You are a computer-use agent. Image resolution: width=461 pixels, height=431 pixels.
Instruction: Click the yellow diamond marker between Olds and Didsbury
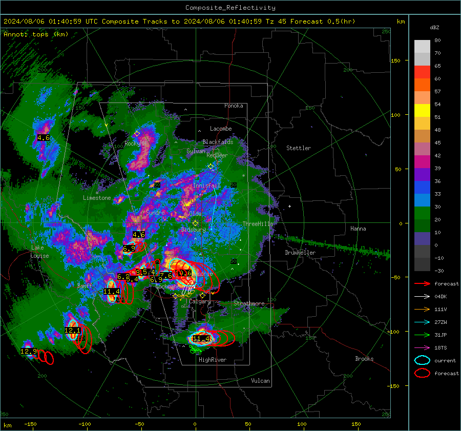pyautogui.click(x=195, y=223)
